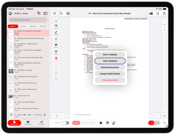175x135 pixels.
Task: Open the Markup tool
Action: (56, 52)
